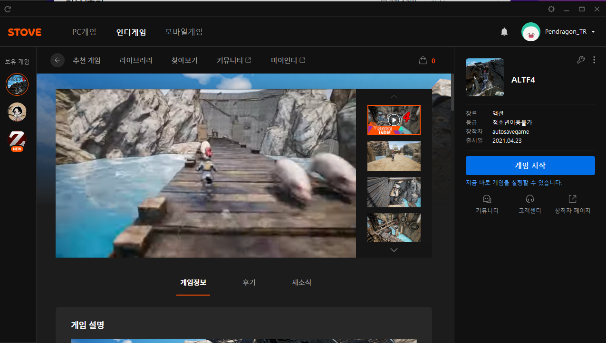Click the back arrow button
The height and width of the screenshot is (343, 606).
(58, 60)
